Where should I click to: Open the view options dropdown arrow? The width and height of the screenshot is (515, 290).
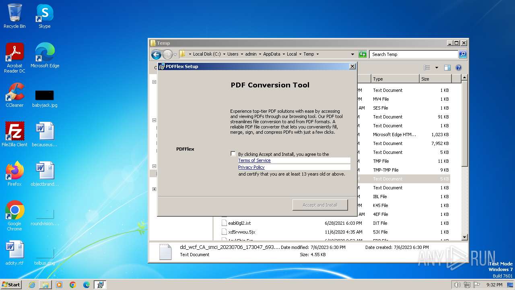coord(437,68)
